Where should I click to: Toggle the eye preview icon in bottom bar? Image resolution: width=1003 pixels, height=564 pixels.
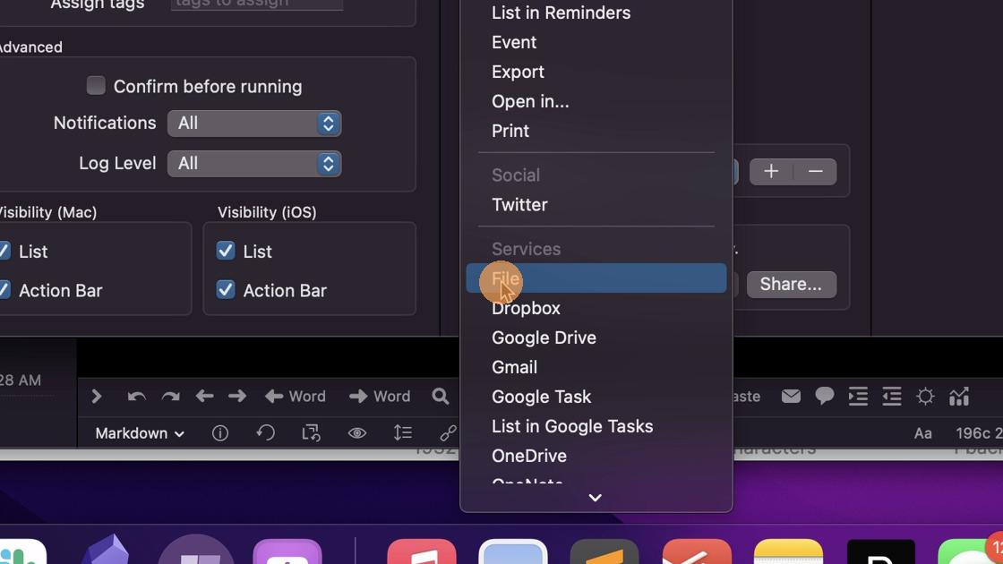[357, 433]
